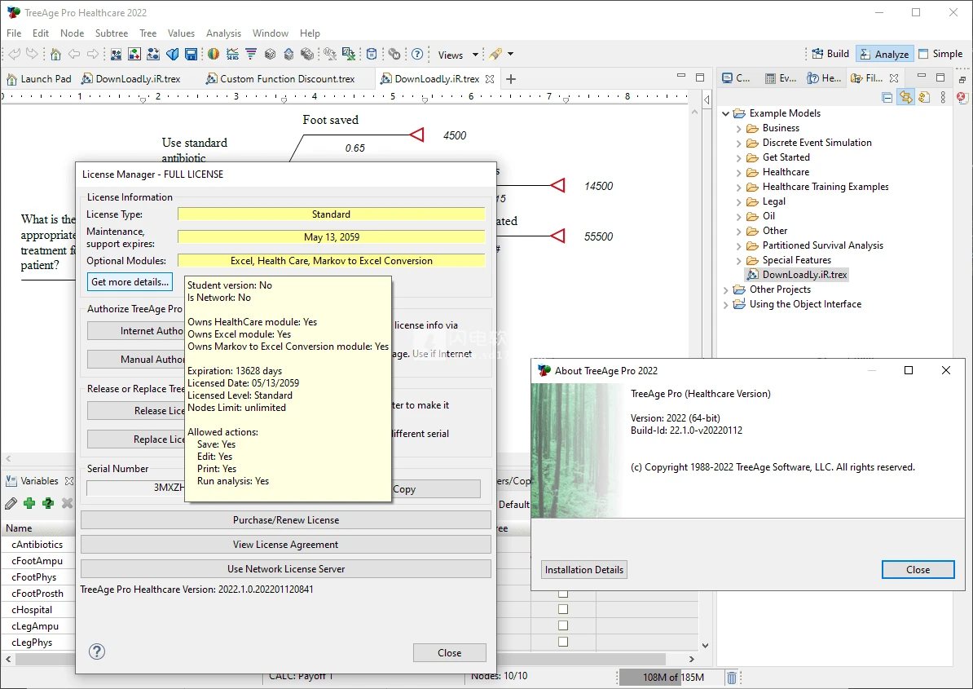Viewport: 973px width, 689px height.
Task: Click the plus icon to add new tab
Action: click(511, 79)
